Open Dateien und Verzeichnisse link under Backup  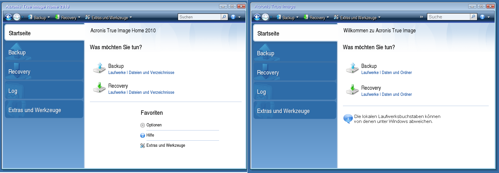(151, 73)
